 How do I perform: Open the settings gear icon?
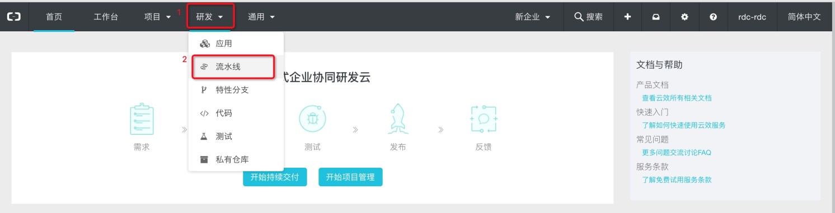tap(684, 17)
